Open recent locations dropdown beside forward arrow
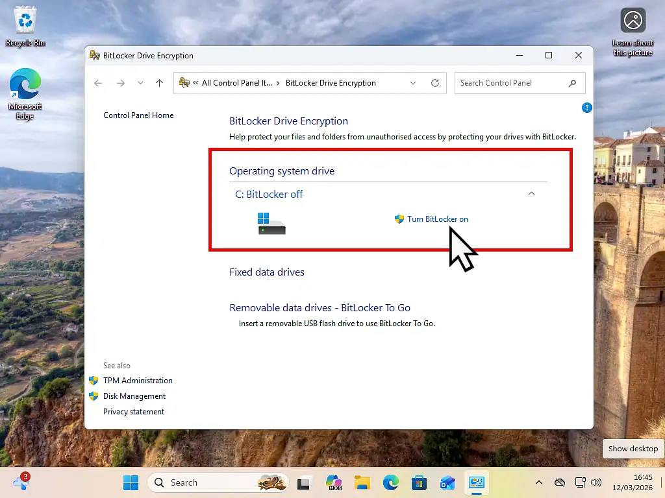 (140, 83)
